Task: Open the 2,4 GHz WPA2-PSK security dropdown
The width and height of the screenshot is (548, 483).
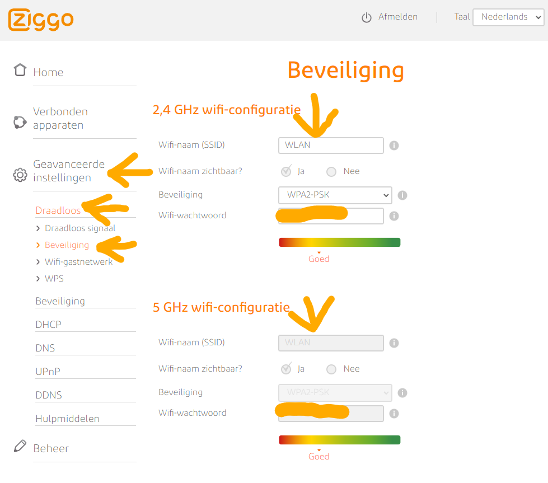Action: [335, 195]
